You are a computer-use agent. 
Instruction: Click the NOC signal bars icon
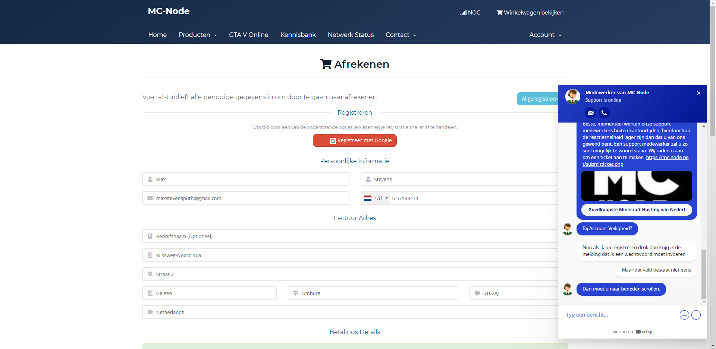(x=463, y=13)
